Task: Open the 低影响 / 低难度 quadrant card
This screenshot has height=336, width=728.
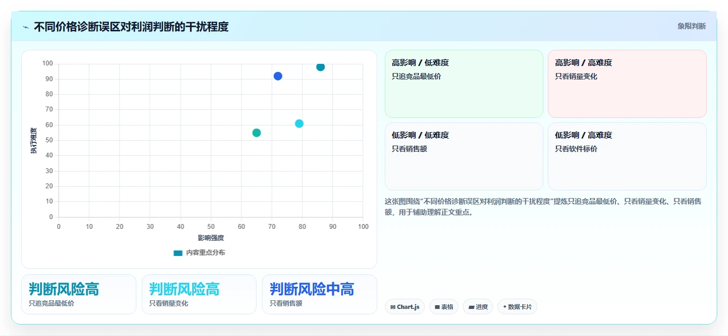Action: pyautogui.click(x=464, y=156)
